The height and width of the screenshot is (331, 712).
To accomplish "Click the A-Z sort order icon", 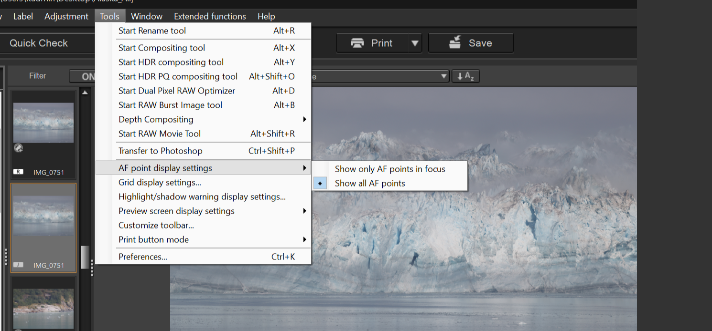I will 465,75.
